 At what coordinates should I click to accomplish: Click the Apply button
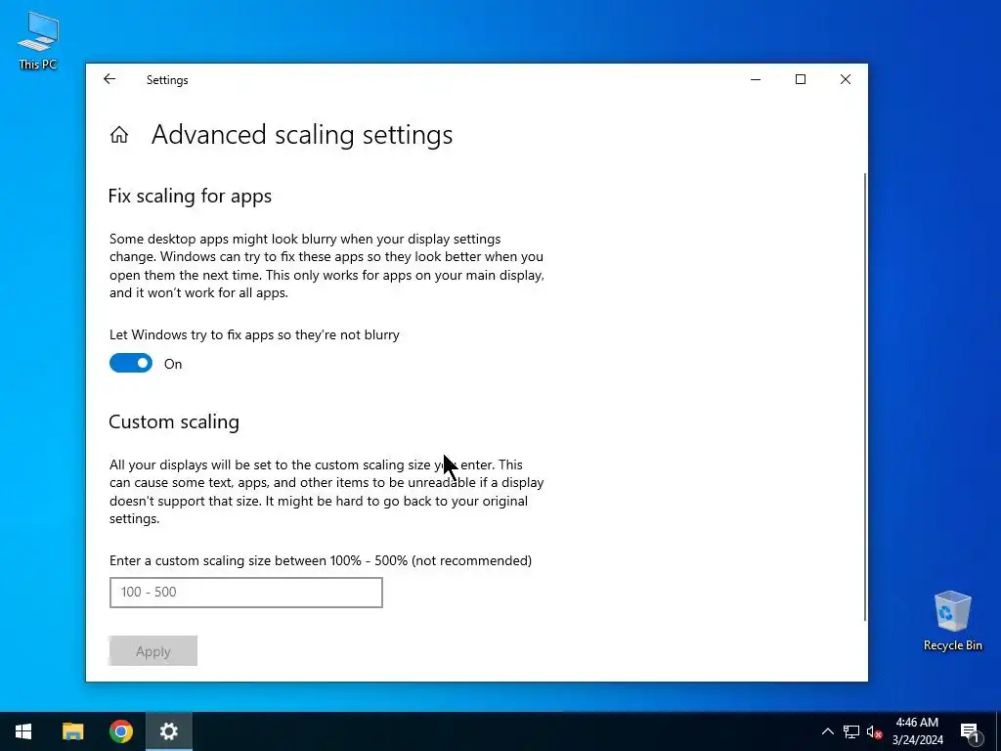point(153,650)
